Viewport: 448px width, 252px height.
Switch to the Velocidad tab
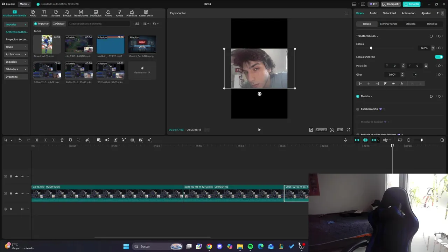point(389,13)
